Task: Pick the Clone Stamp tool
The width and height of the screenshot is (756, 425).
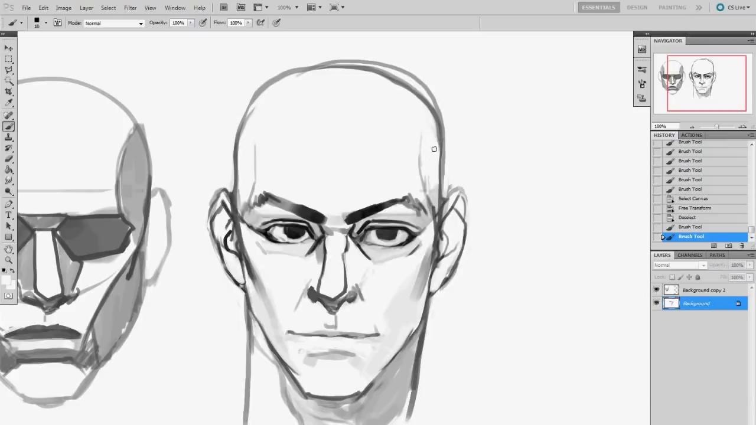Action: point(9,137)
